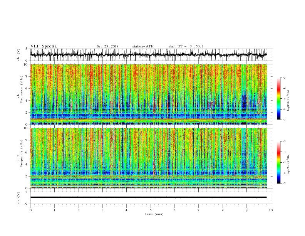Click the 'Time (min)' axis label
The image size is (305, 236).
tap(154, 214)
